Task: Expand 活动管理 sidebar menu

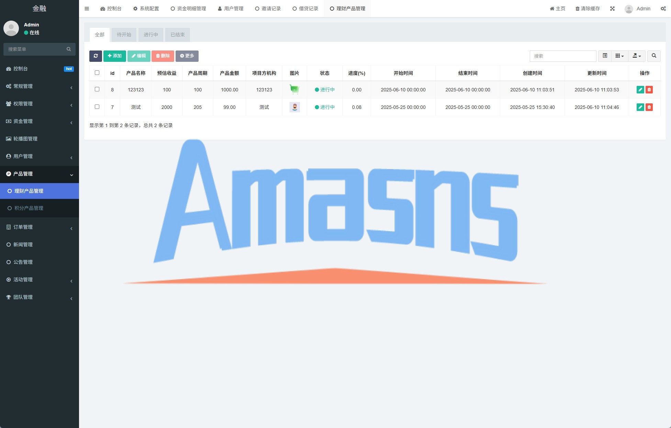Action: 40,280
